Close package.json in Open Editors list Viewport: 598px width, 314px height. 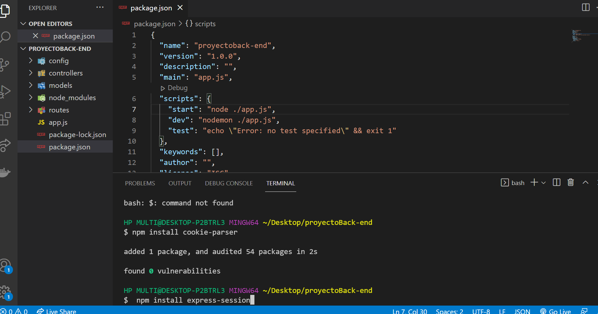(35, 36)
